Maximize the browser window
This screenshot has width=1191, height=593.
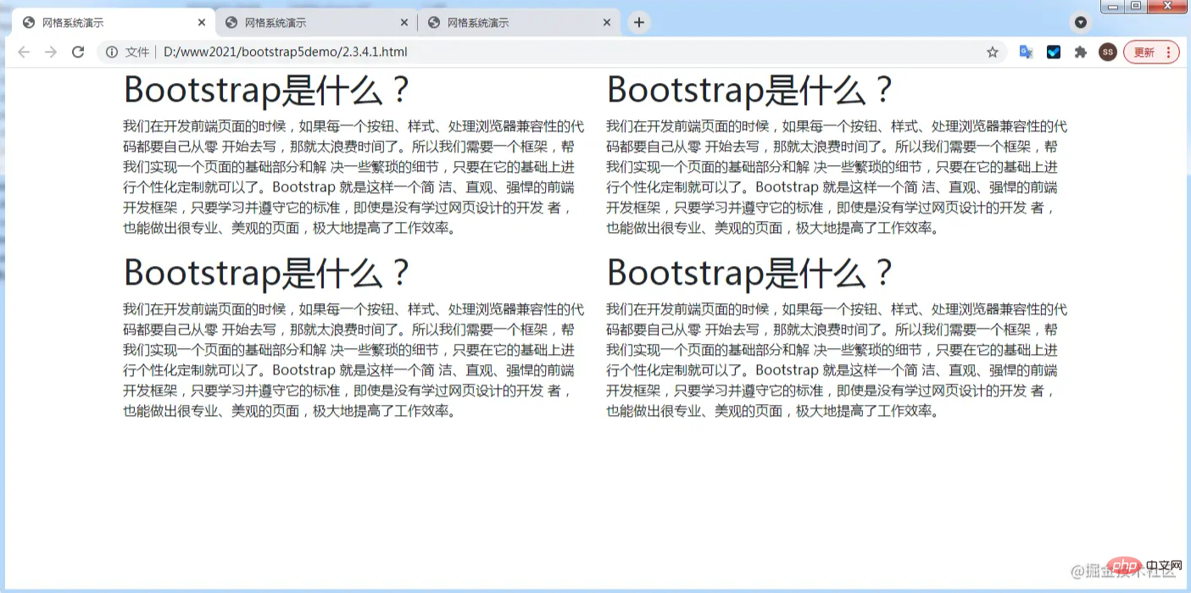pos(1136,6)
